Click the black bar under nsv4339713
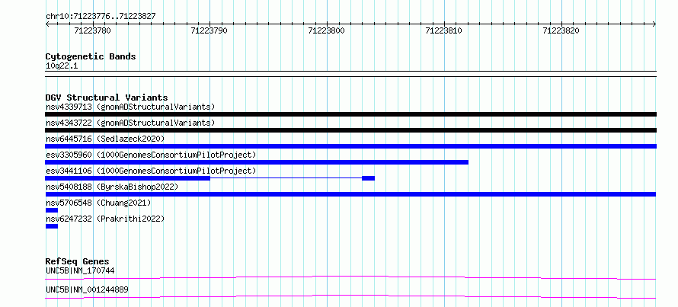 pos(350,114)
